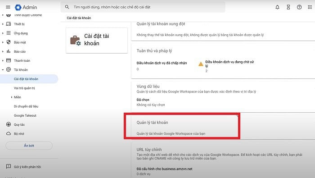Select Cài đặt tài khoản in sidebar
This screenshot has height=178, width=315.
tap(29, 79)
